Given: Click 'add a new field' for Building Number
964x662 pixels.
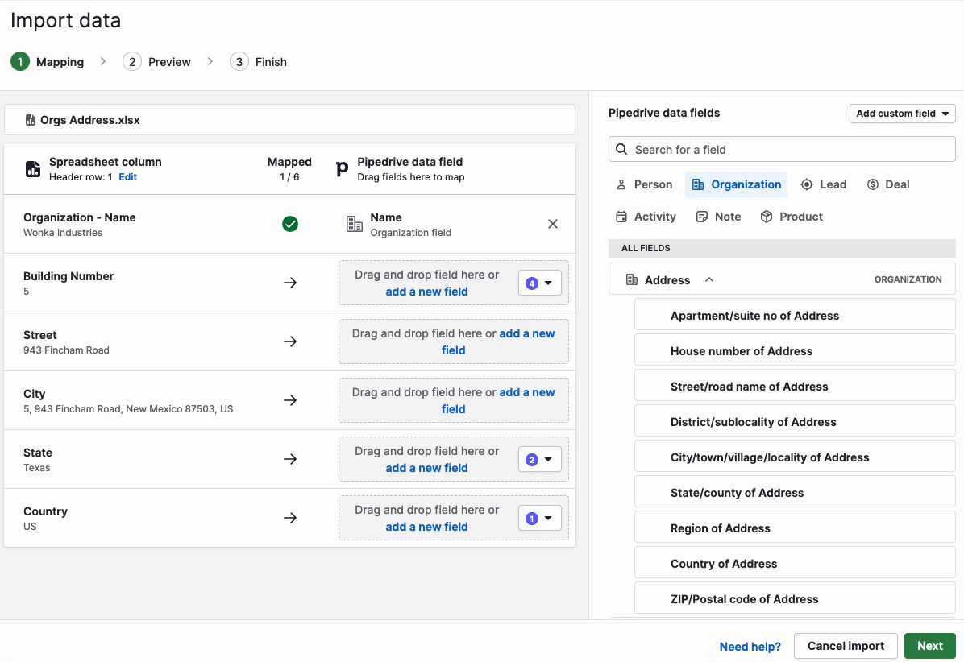Looking at the screenshot, I should [426, 292].
